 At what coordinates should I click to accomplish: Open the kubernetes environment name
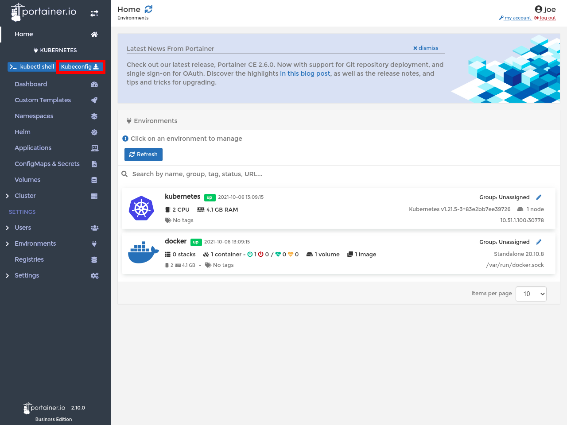point(183,197)
